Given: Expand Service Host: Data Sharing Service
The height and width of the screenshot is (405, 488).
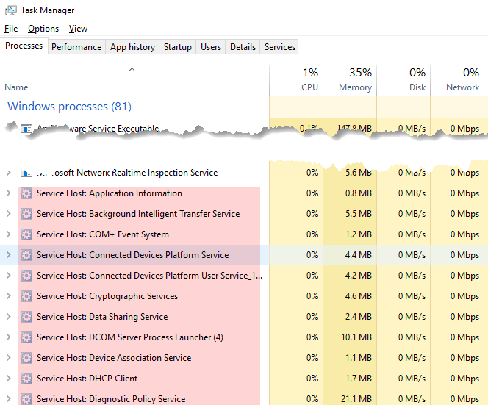Looking at the screenshot, I should (x=9, y=317).
